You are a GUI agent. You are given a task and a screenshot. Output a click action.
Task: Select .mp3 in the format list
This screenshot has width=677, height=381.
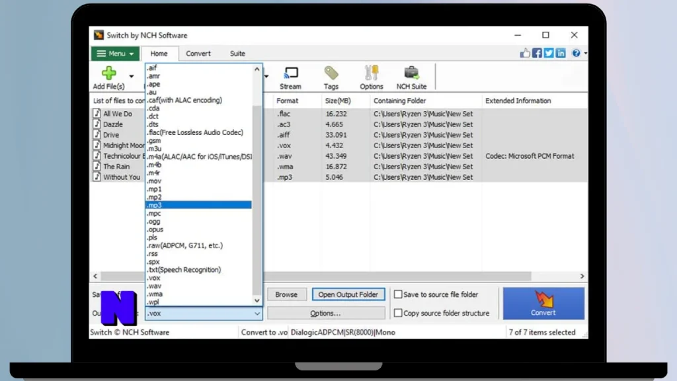tap(198, 205)
